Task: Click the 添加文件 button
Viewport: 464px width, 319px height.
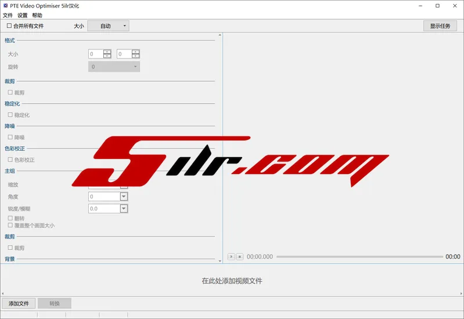Action: coord(19,303)
